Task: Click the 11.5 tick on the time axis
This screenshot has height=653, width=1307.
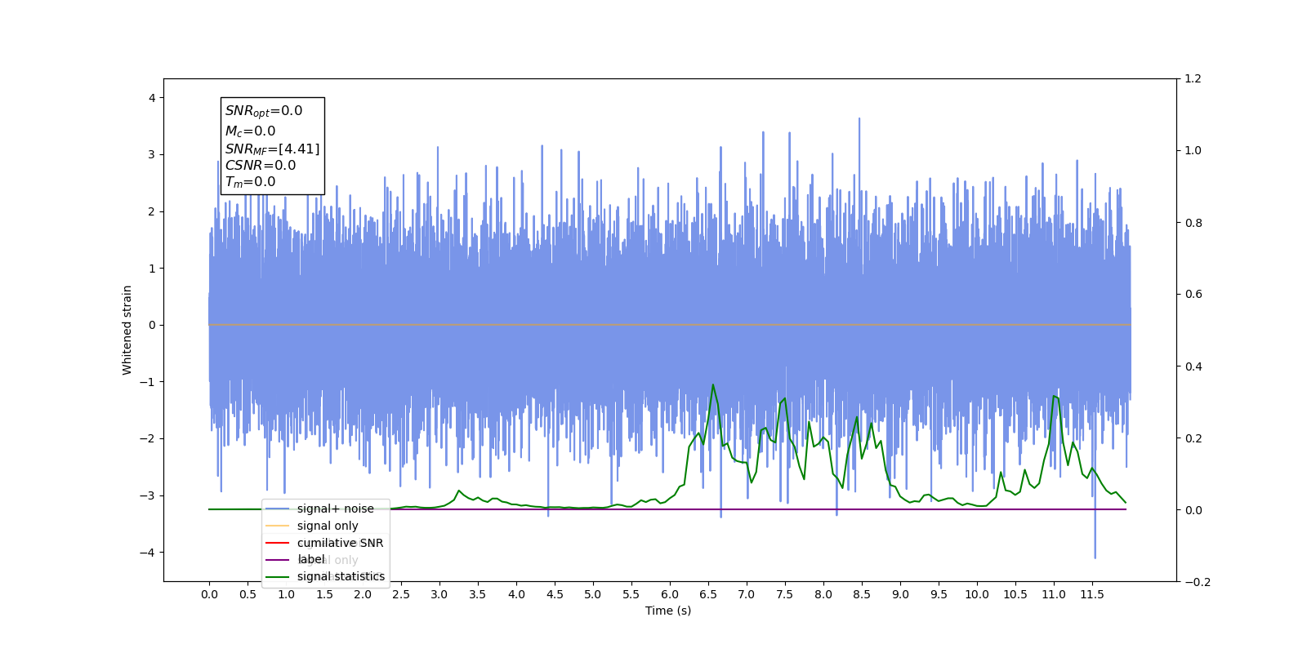Action: point(1092,594)
